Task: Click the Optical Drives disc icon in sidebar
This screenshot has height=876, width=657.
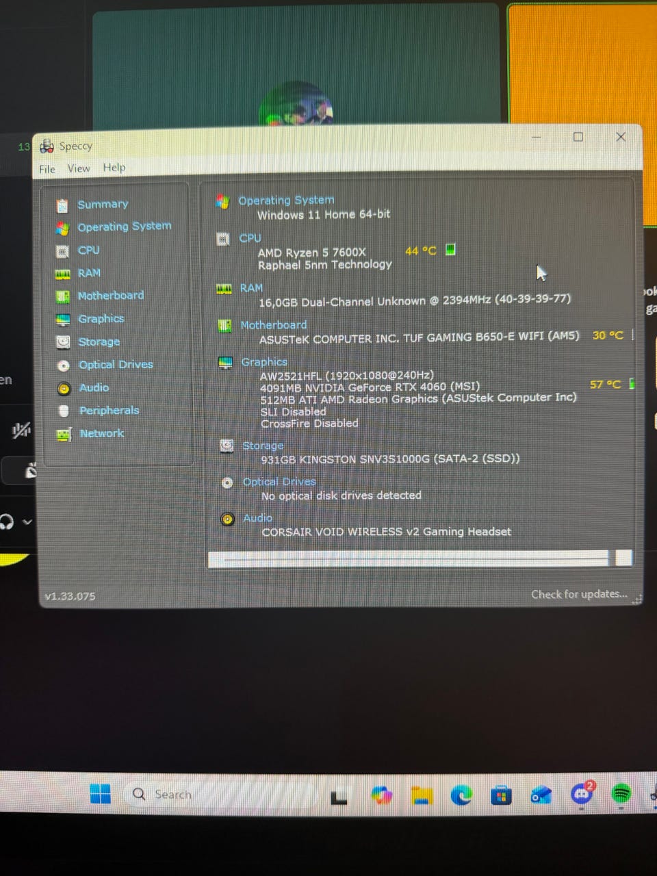Action: [x=64, y=365]
